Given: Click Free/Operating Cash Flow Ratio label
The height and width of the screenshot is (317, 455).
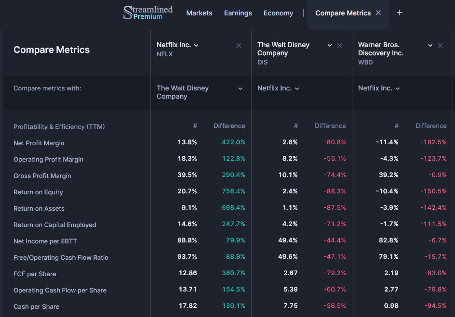Looking at the screenshot, I should coord(61,258).
